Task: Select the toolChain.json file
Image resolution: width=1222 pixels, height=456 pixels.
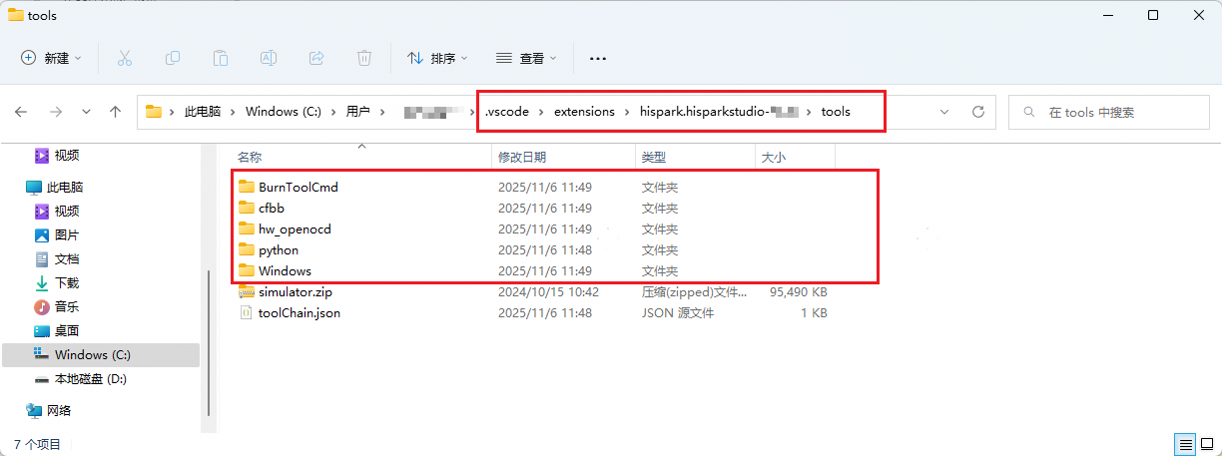Action: (299, 312)
